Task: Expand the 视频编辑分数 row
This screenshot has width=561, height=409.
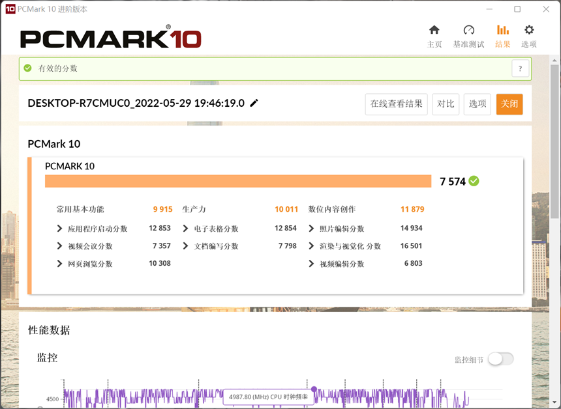Action: (x=311, y=264)
